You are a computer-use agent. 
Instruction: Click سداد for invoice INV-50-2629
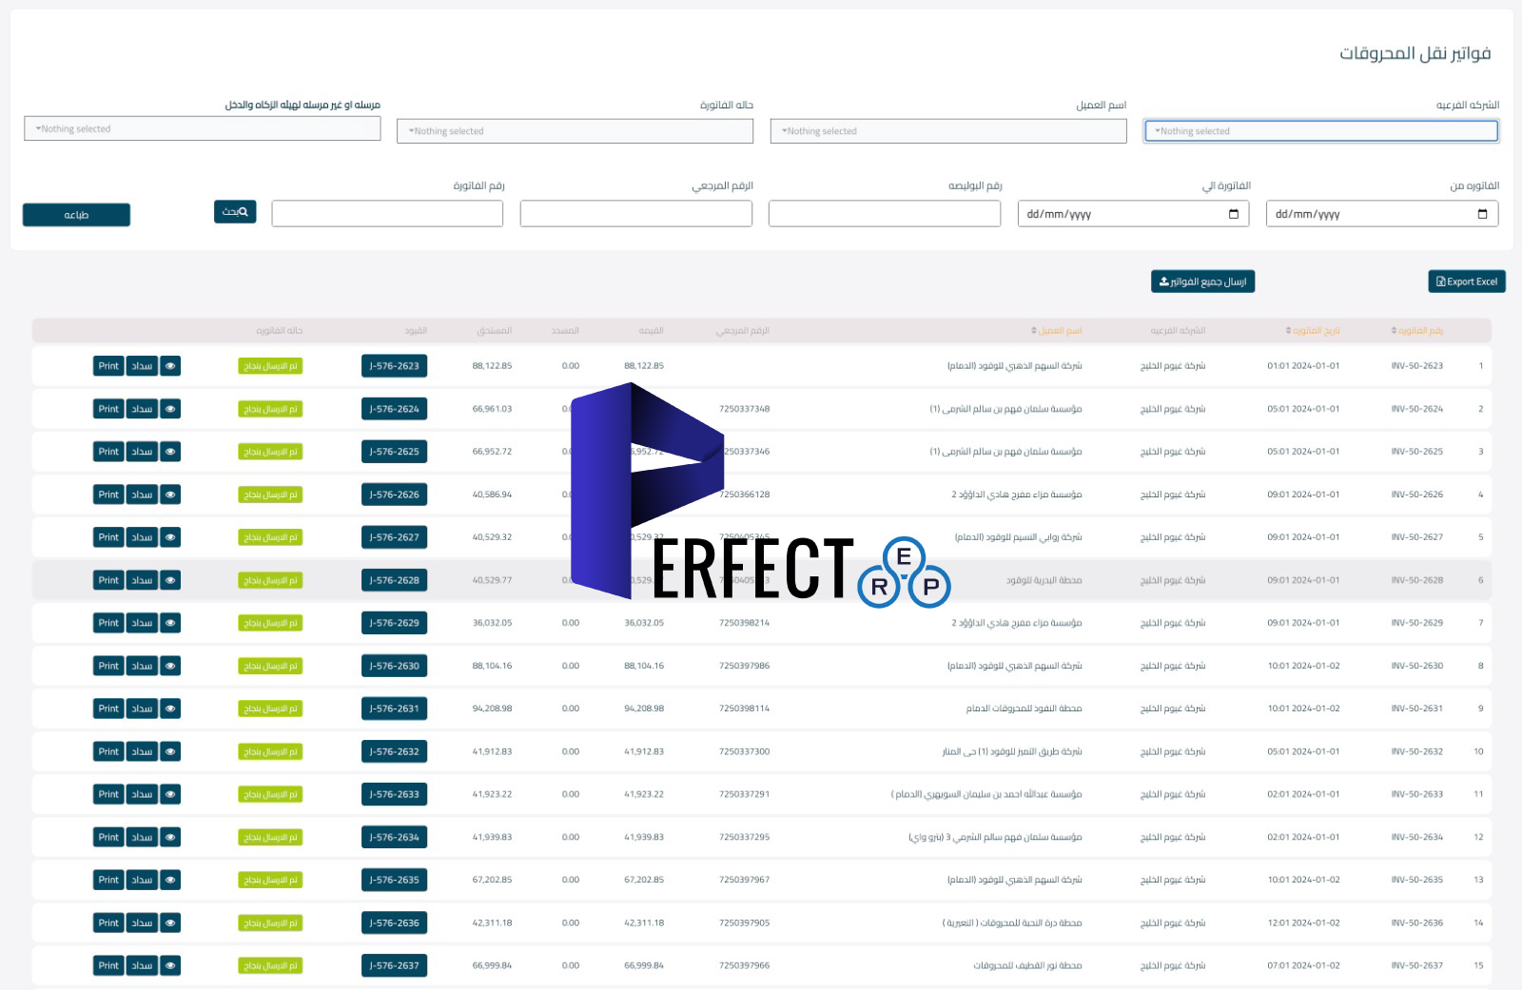[x=142, y=623]
